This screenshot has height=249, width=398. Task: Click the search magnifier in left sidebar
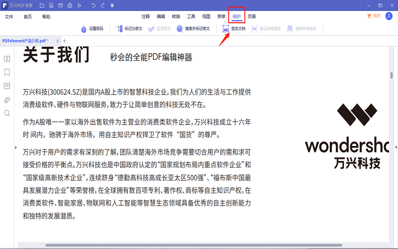point(7,113)
